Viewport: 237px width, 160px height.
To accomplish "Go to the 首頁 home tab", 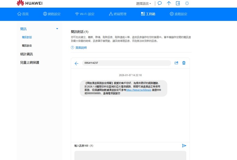I will [x=23, y=14].
